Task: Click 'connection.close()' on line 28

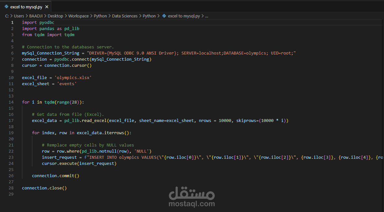Action: click(x=44, y=188)
